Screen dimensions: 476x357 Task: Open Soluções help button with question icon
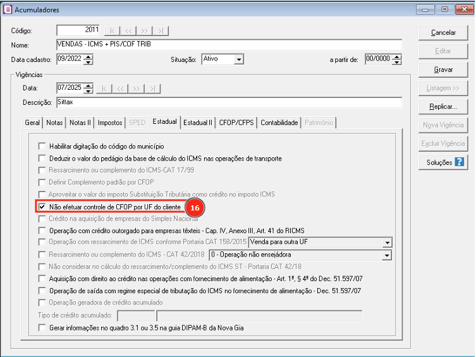coord(442,162)
